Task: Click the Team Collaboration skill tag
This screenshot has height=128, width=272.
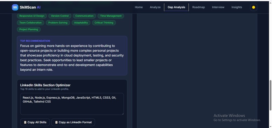Action: click(30, 23)
